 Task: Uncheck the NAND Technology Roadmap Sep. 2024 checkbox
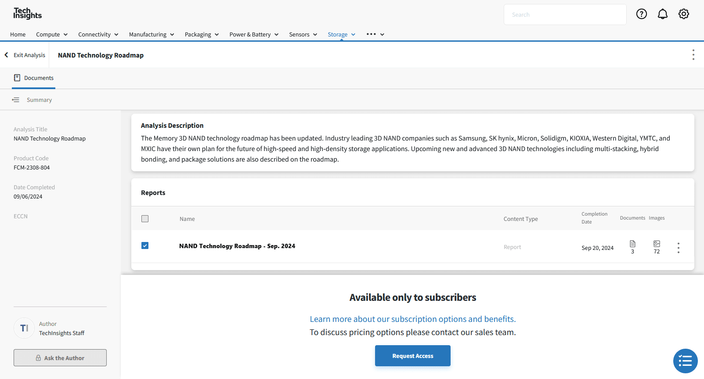pyautogui.click(x=145, y=245)
